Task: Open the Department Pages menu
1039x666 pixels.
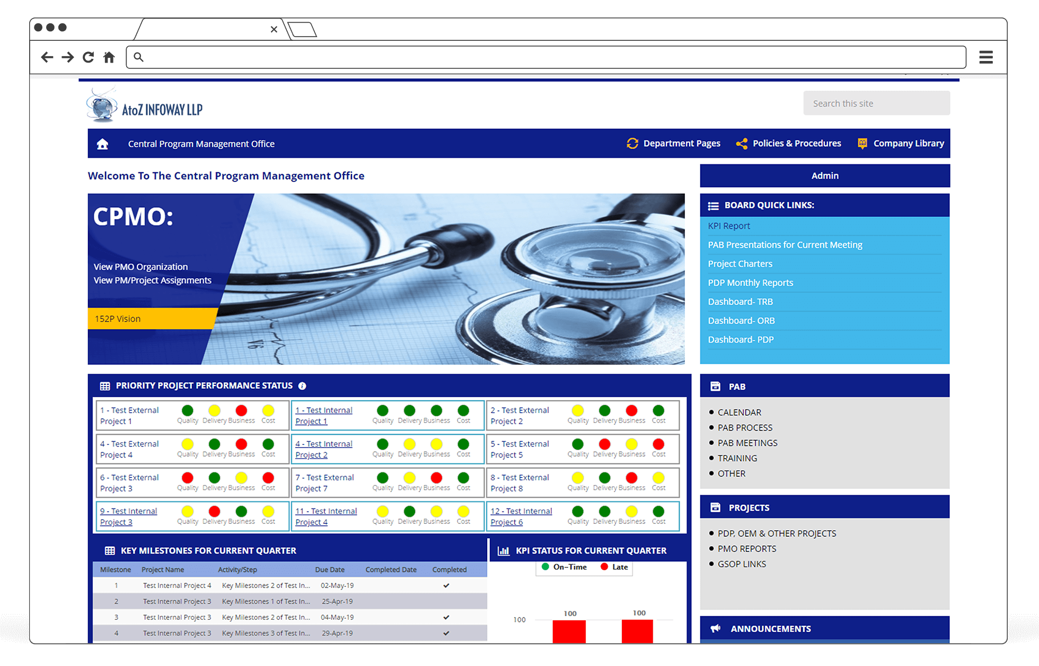Action: coord(682,143)
